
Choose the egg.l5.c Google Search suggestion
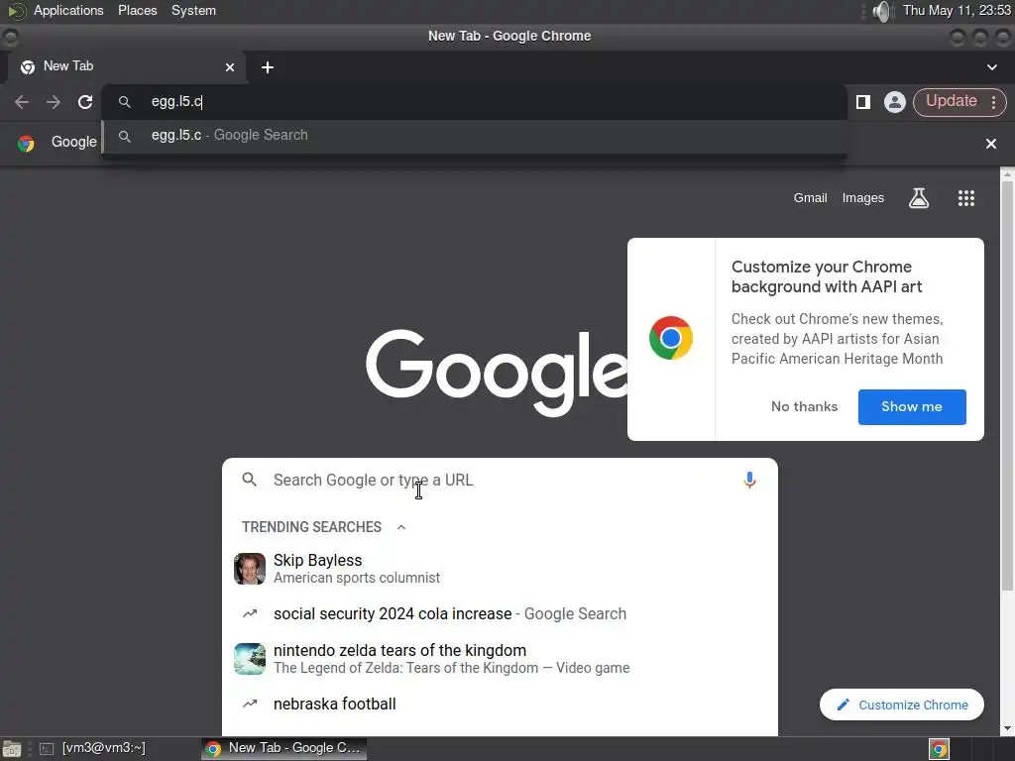(475, 135)
